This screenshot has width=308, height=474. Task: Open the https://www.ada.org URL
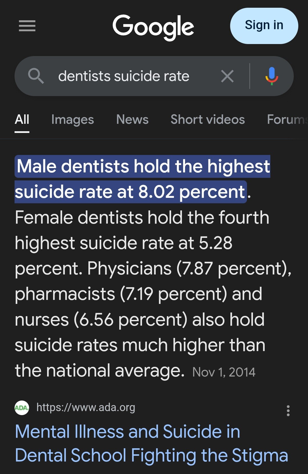point(86,407)
